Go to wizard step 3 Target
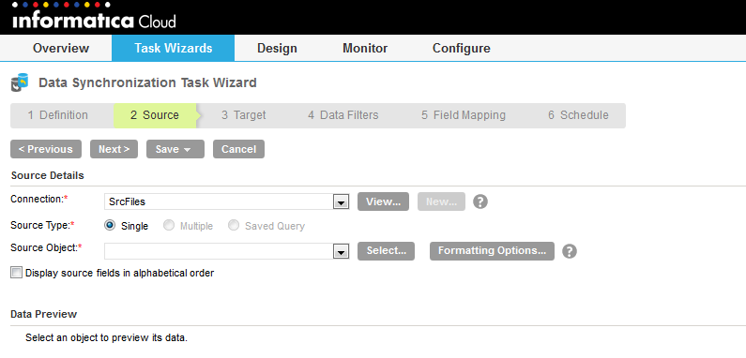The height and width of the screenshot is (358, 746). pyautogui.click(x=244, y=115)
